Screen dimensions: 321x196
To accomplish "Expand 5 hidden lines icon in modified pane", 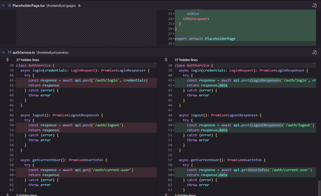I will 166,195.
